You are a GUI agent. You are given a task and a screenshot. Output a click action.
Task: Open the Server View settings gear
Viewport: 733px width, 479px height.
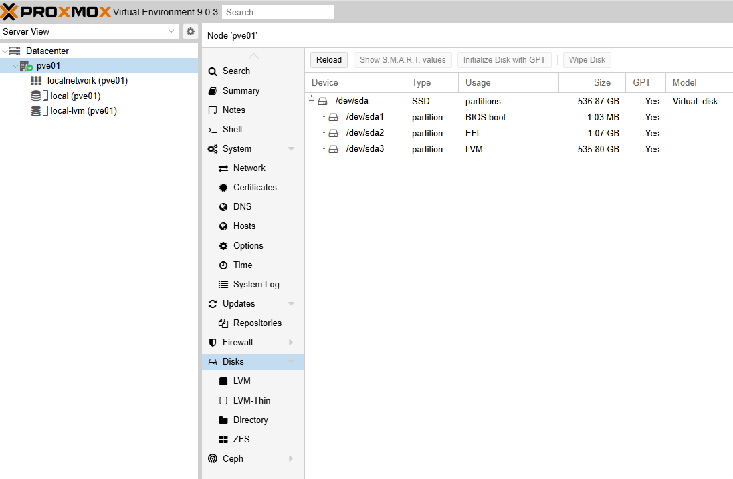tap(190, 31)
